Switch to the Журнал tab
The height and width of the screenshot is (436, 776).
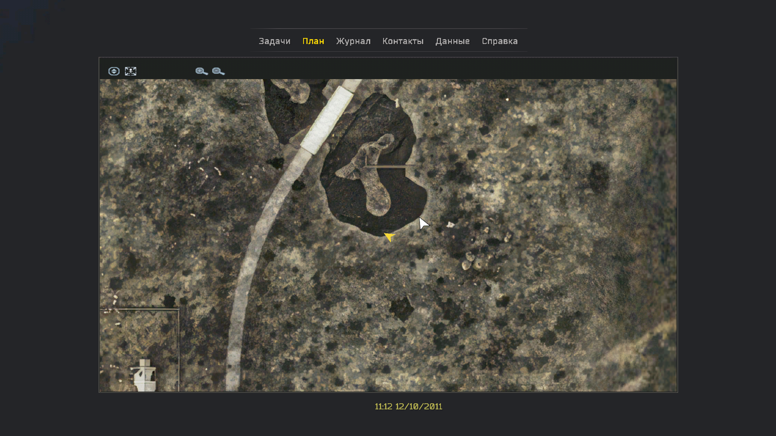pyautogui.click(x=353, y=41)
